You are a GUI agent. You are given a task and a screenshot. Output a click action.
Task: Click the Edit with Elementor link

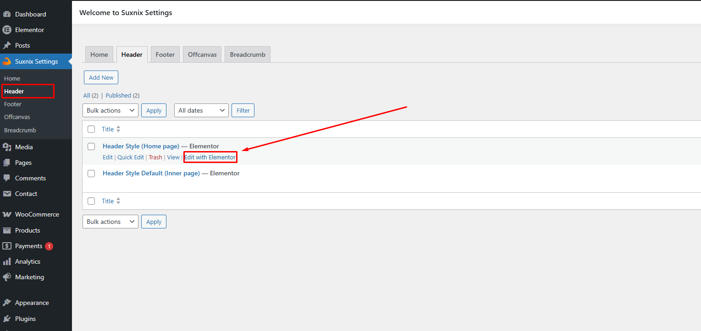(x=210, y=157)
